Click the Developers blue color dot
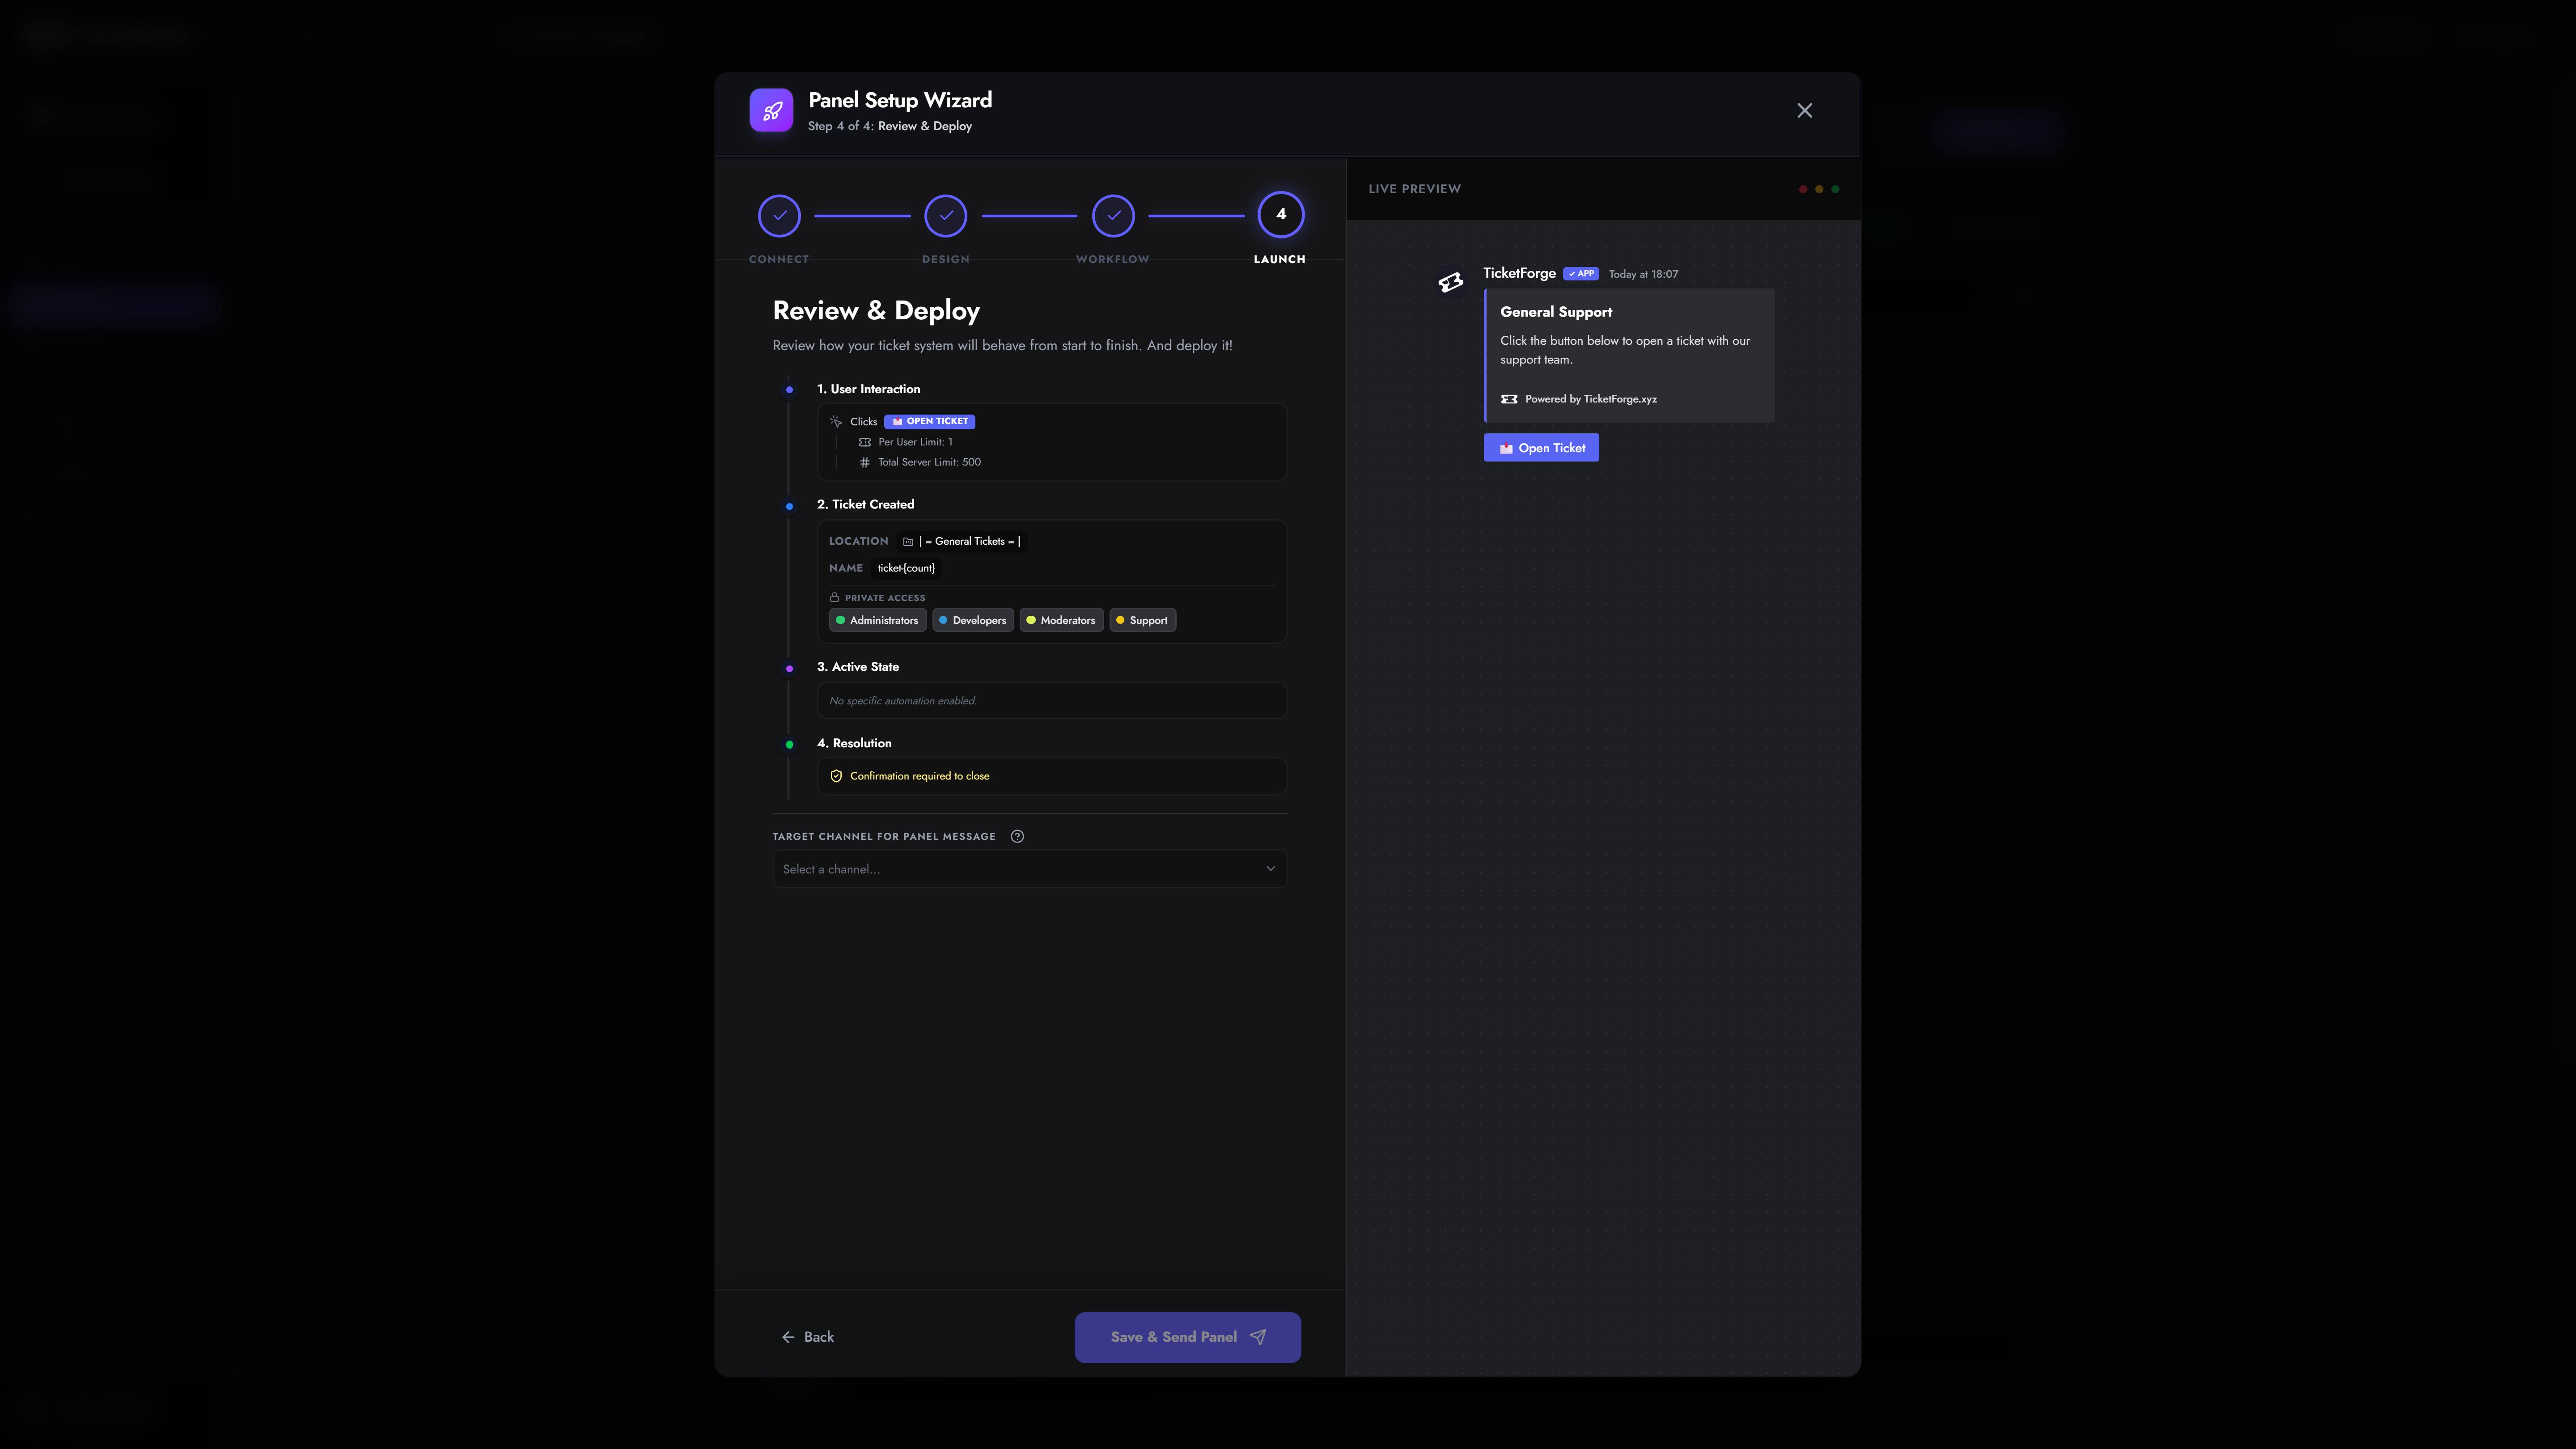The height and width of the screenshot is (1449, 2576). pos(943,620)
